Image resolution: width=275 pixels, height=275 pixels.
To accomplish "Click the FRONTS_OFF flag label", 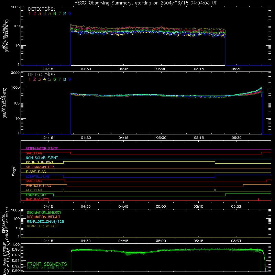I will point(36,195).
